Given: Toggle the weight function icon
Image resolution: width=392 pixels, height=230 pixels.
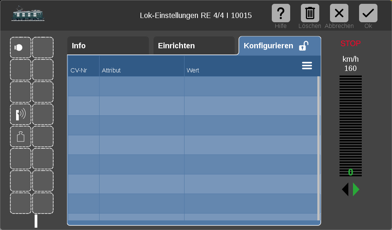Looking at the screenshot, I should point(21,136).
